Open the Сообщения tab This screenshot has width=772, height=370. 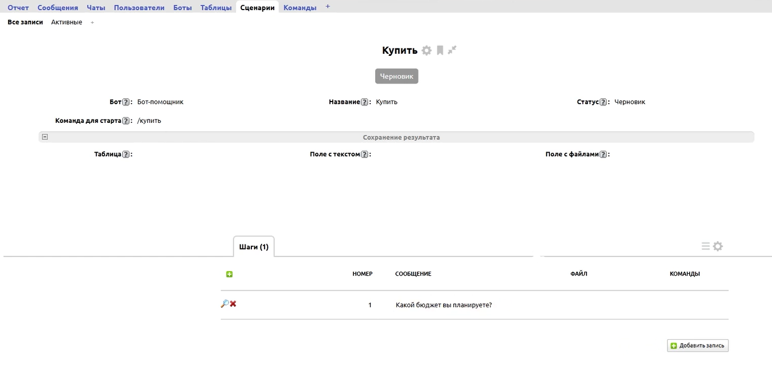[58, 7]
